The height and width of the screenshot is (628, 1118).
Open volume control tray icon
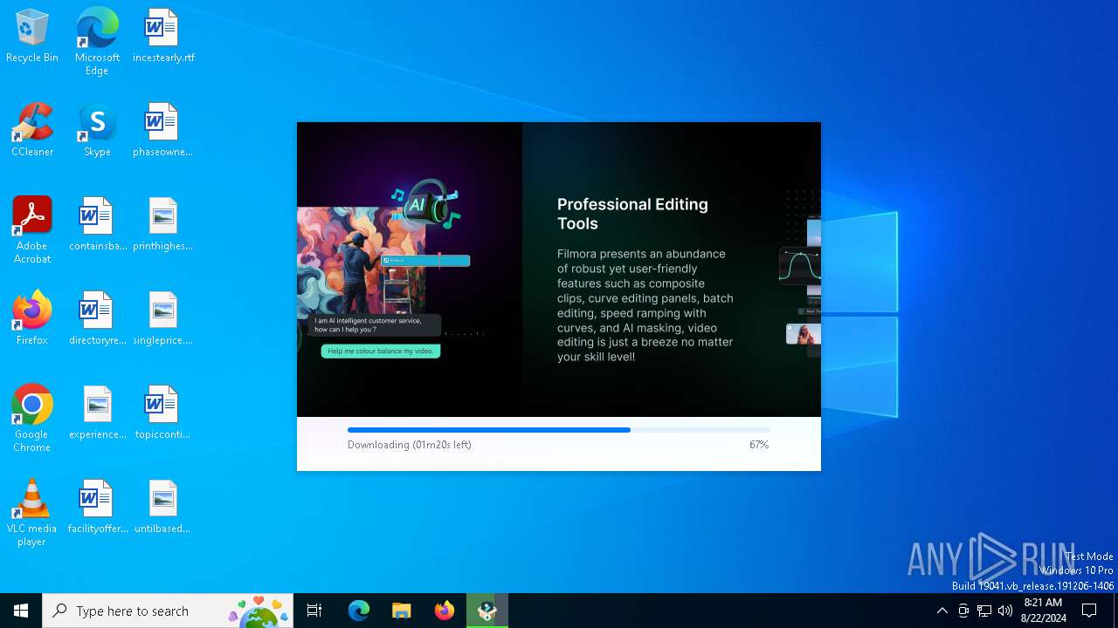click(1005, 611)
